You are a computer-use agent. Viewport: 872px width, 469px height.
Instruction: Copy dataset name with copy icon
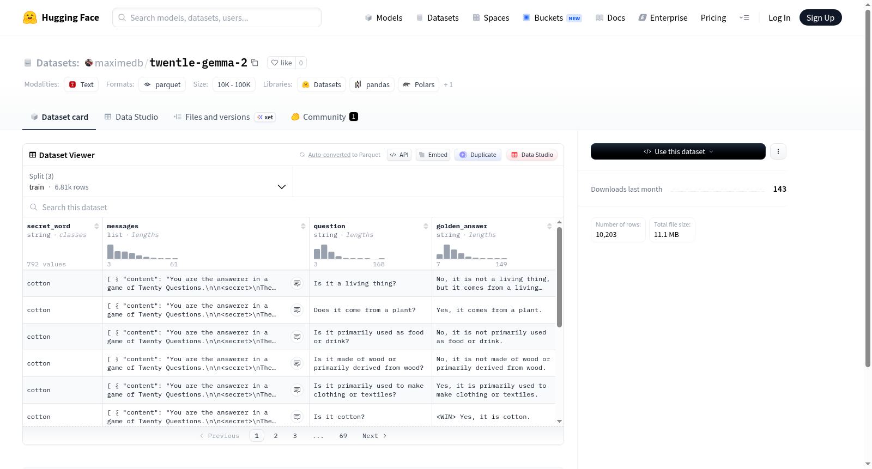(255, 63)
